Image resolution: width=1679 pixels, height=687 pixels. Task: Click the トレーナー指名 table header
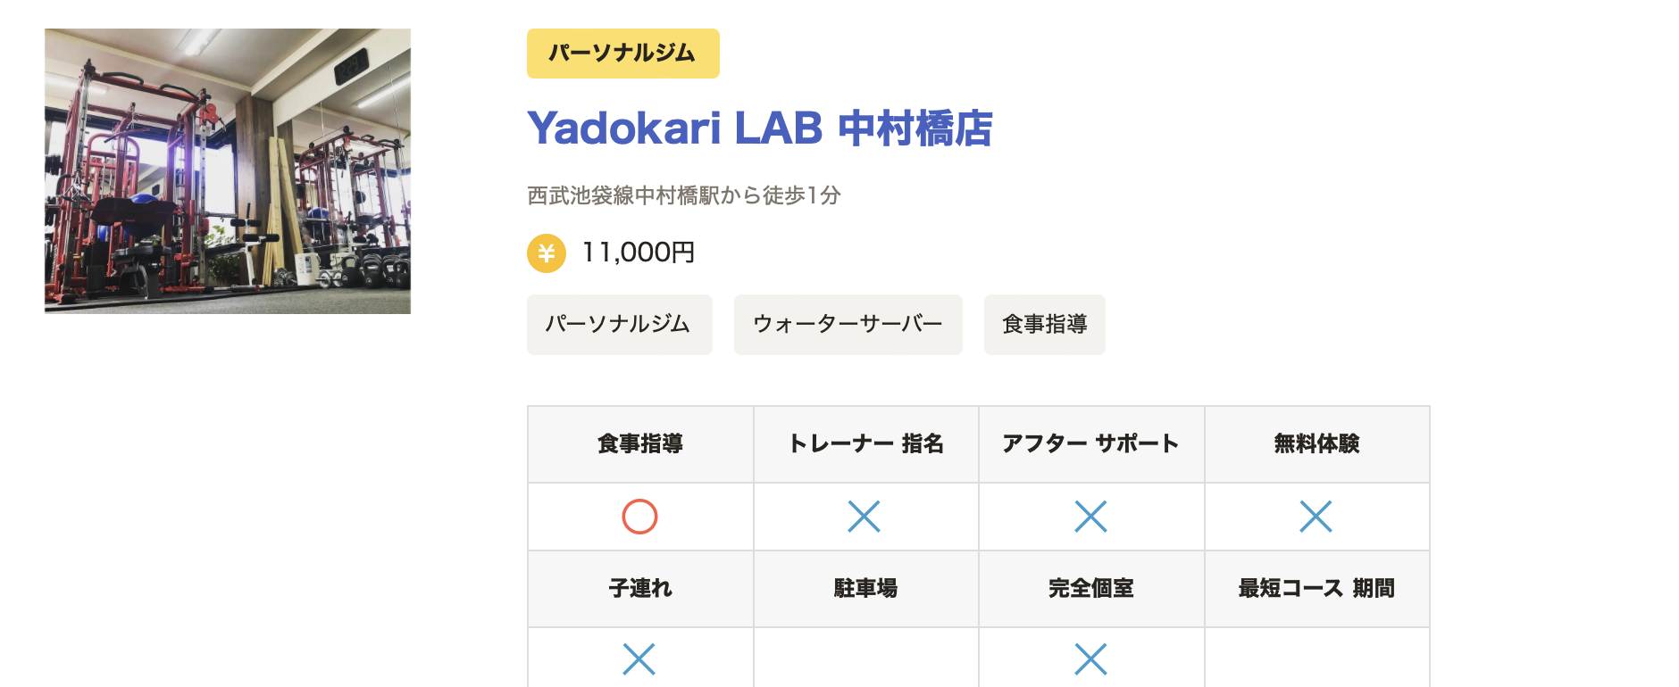click(866, 444)
